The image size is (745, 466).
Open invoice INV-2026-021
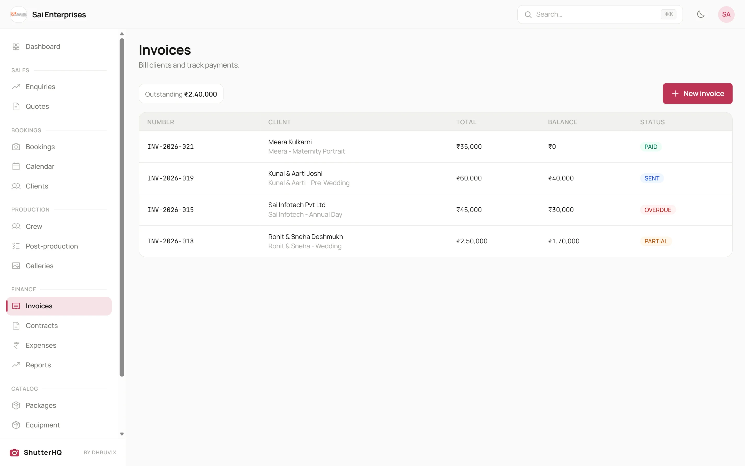tap(170, 147)
